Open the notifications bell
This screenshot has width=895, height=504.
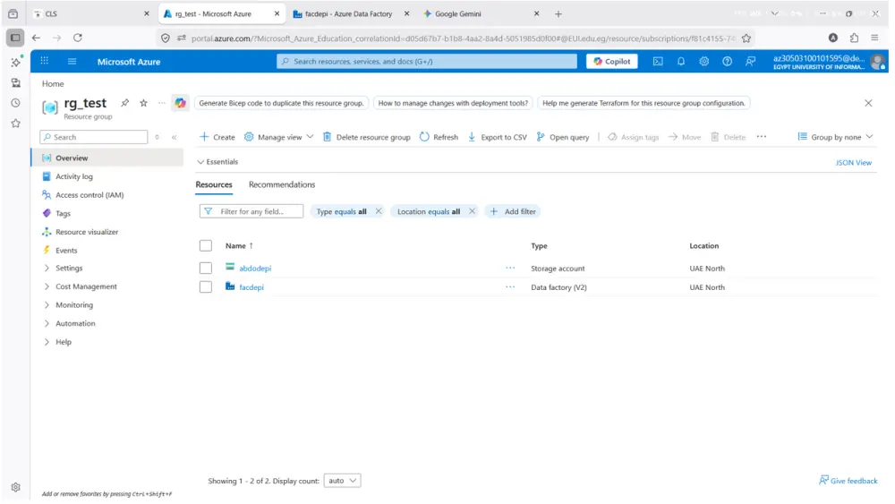pyautogui.click(x=681, y=62)
